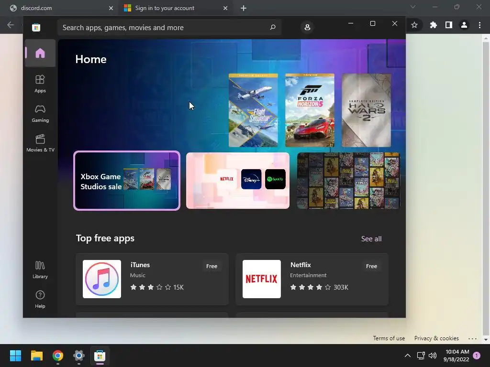Screen dimensions: 490x367
Task: Go to Gaming section in sidebar
Action: coord(40,114)
